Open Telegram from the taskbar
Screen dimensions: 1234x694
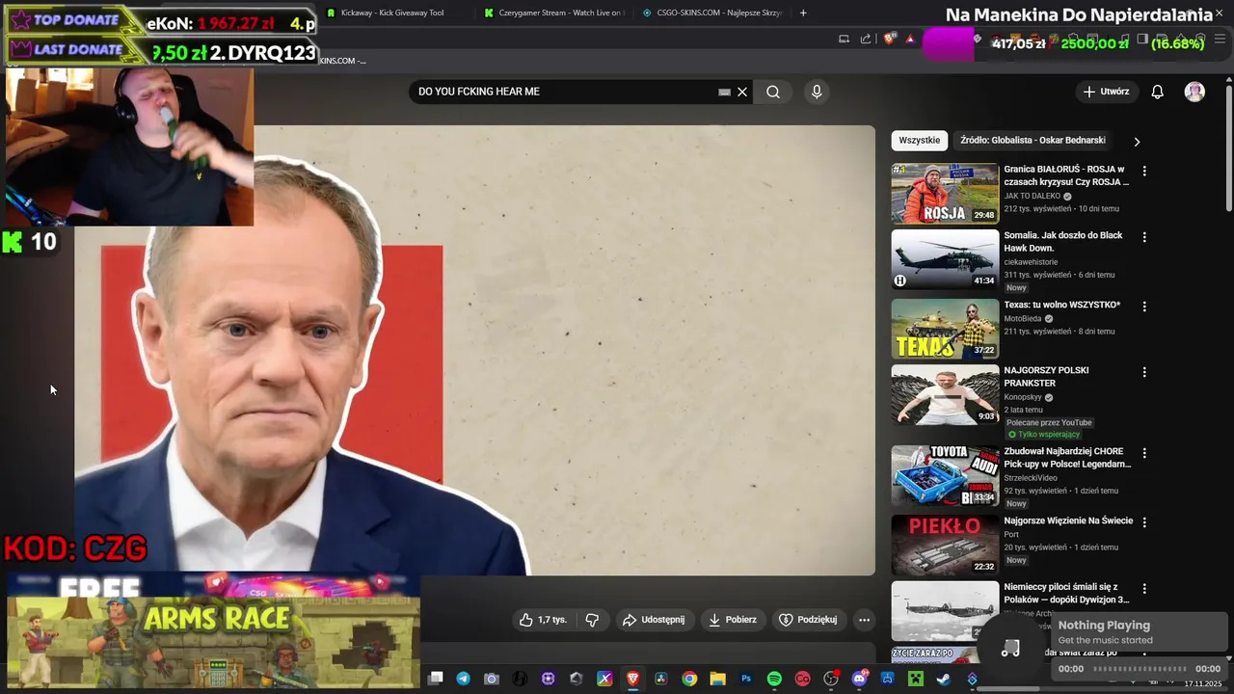(x=464, y=679)
